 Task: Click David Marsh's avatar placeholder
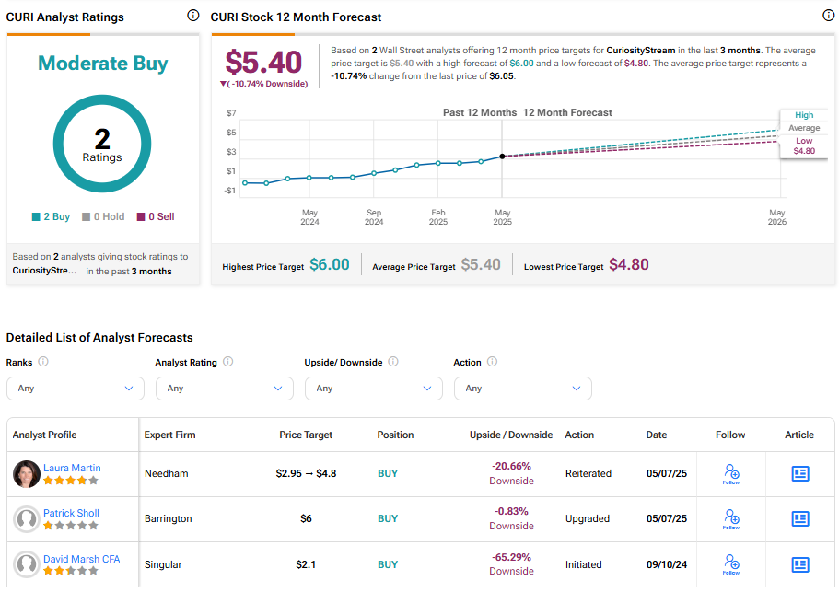[27, 564]
